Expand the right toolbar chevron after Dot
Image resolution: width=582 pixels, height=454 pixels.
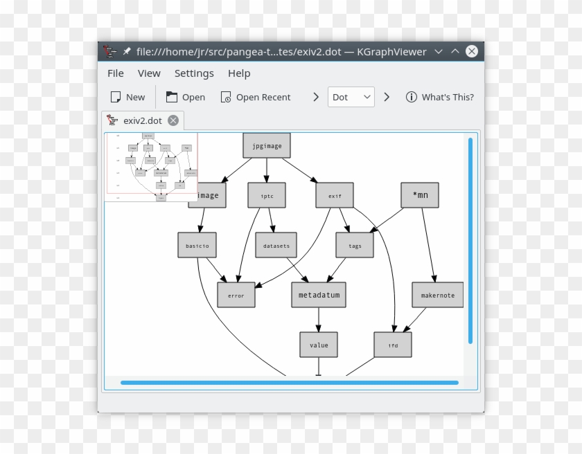click(x=387, y=97)
